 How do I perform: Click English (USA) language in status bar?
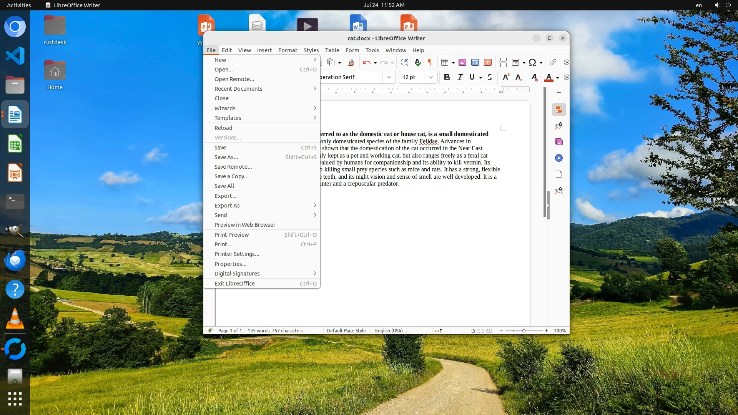[x=389, y=330]
